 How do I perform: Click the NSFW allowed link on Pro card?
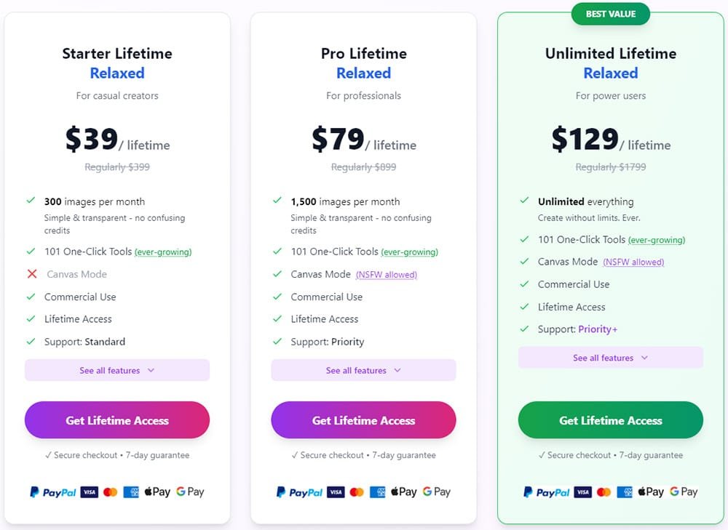pyautogui.click(x=386, y=274)
